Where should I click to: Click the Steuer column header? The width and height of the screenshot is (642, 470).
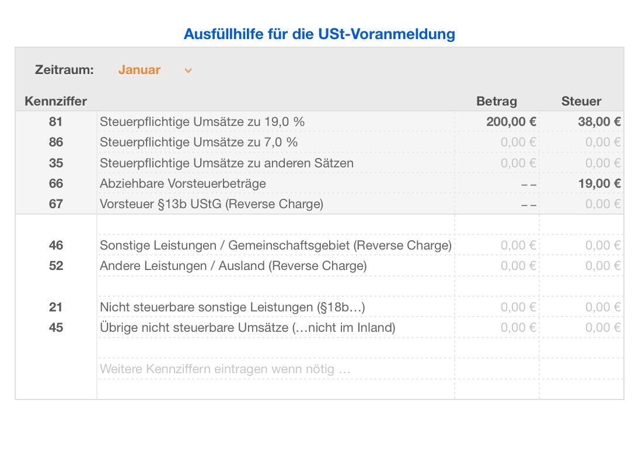581,100
